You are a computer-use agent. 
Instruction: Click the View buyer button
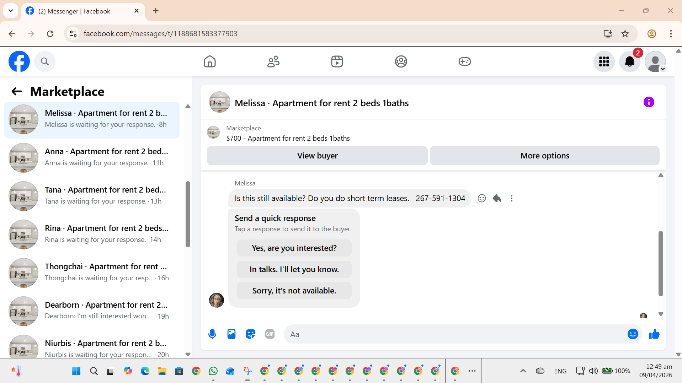coord(317,156)
